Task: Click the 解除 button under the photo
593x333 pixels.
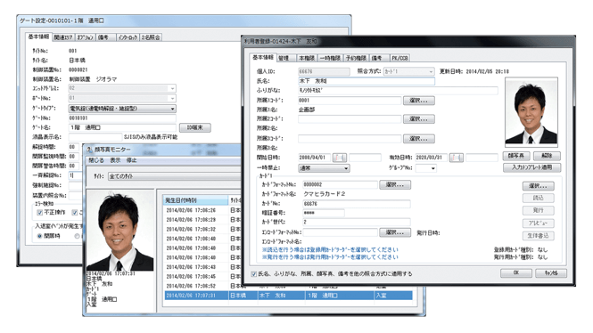Action: pos(547,156)
